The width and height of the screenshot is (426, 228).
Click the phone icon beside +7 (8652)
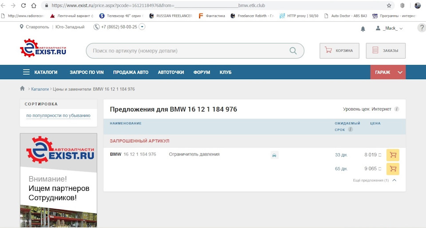96,27
